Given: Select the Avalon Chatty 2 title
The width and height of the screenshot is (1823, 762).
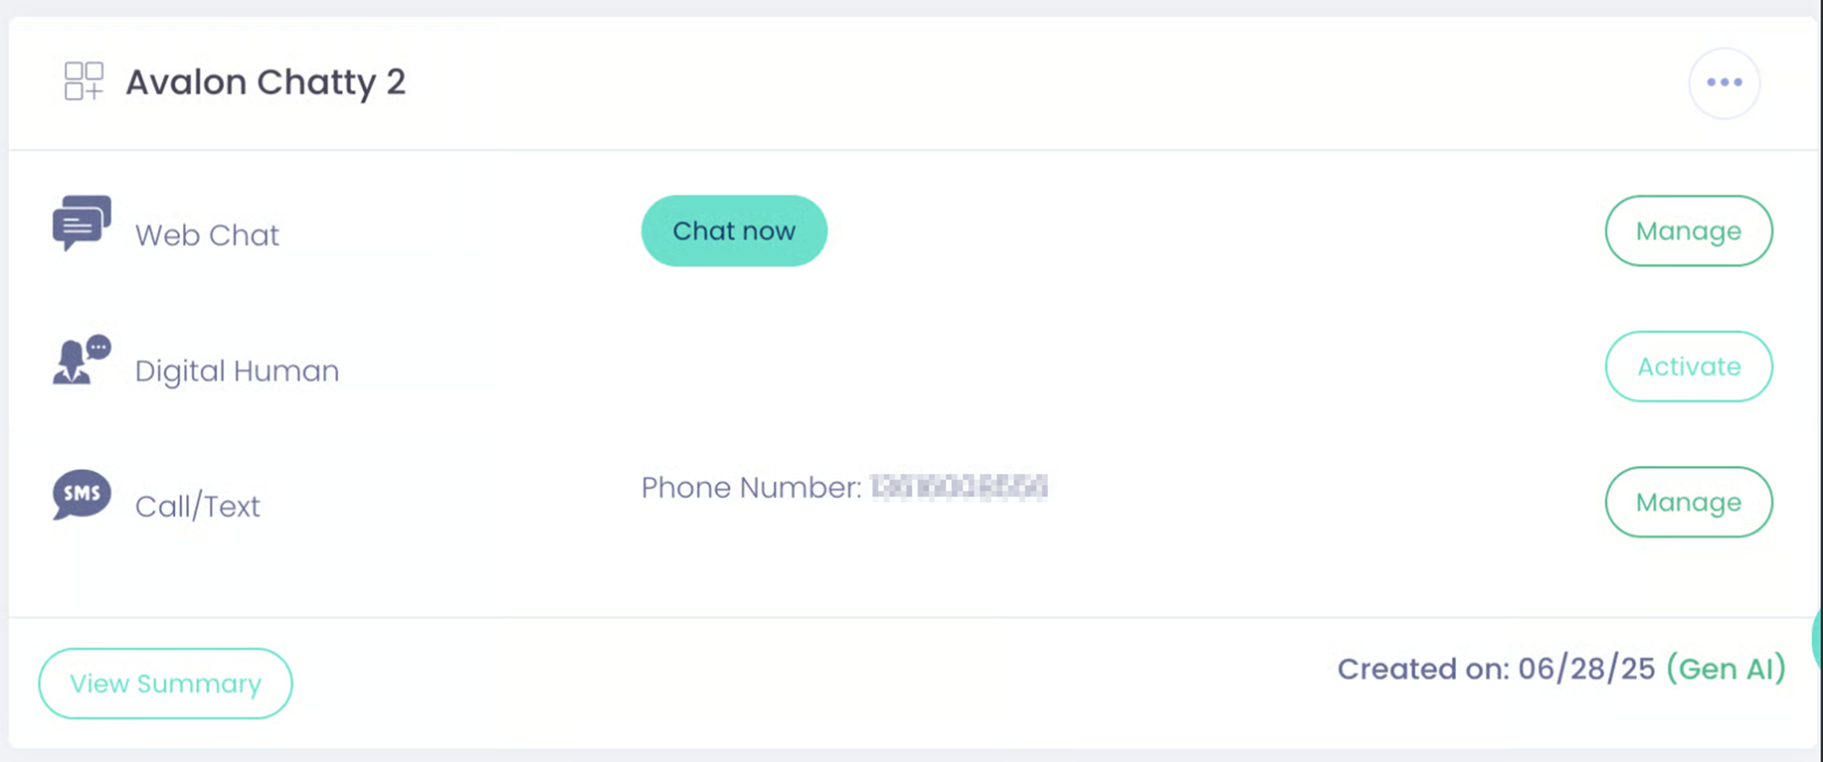Looking at the screenshot, I should tap(265, 82).
